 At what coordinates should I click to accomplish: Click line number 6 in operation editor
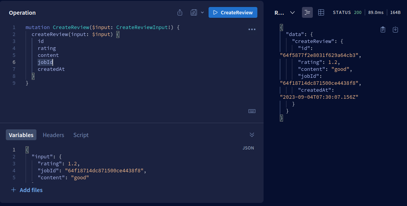point(14,62)
